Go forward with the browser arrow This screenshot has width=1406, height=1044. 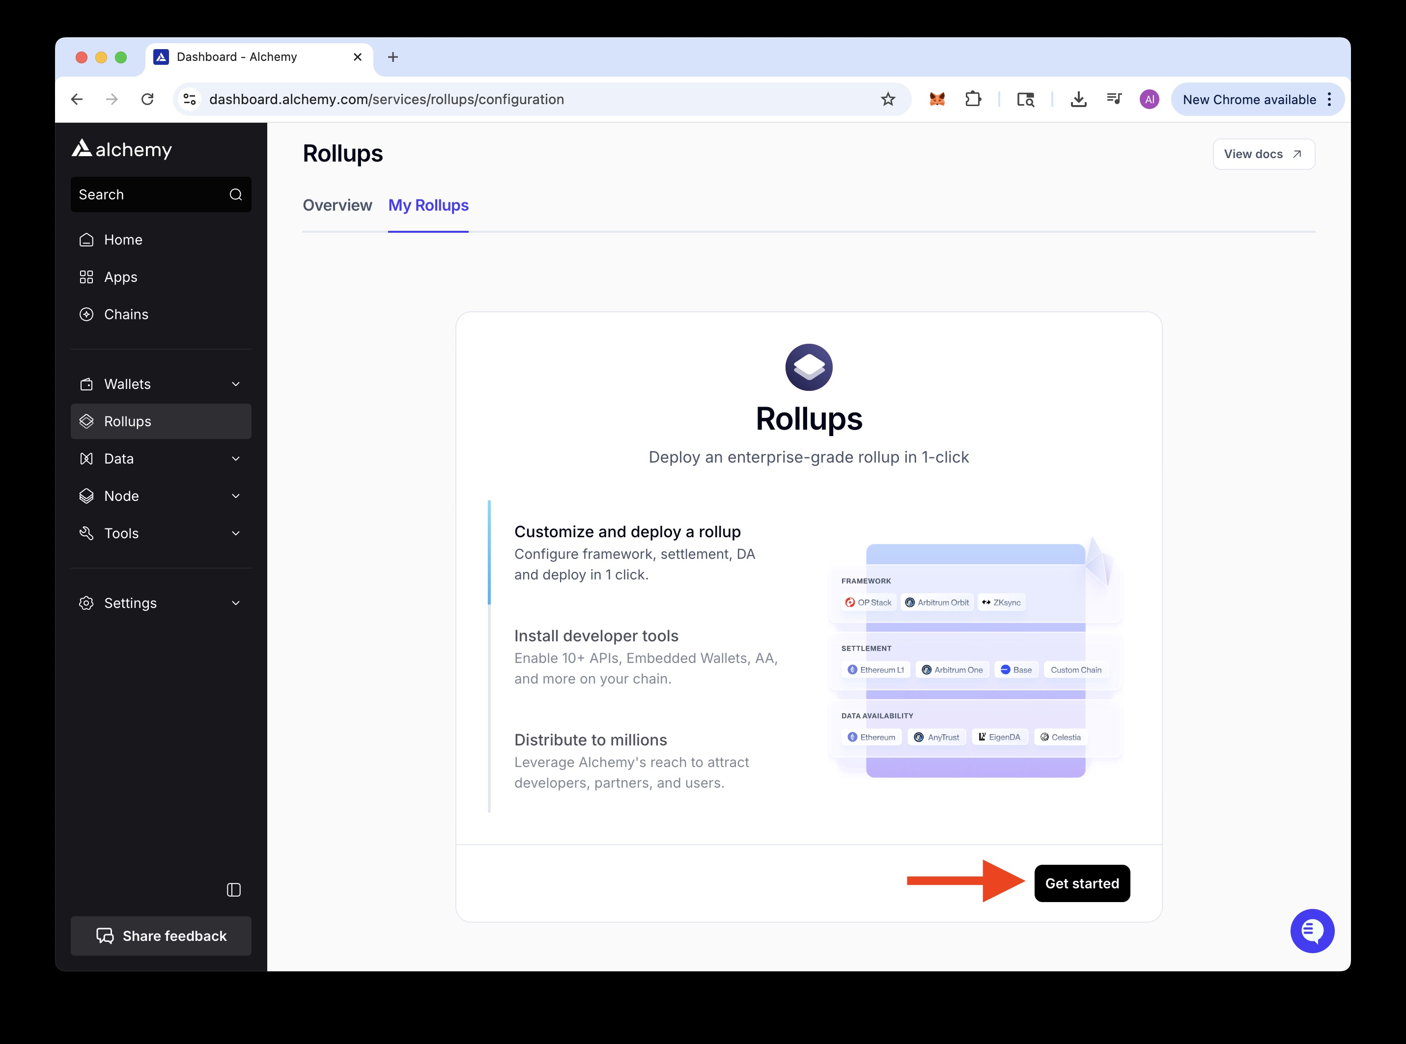tap(112, 99)
